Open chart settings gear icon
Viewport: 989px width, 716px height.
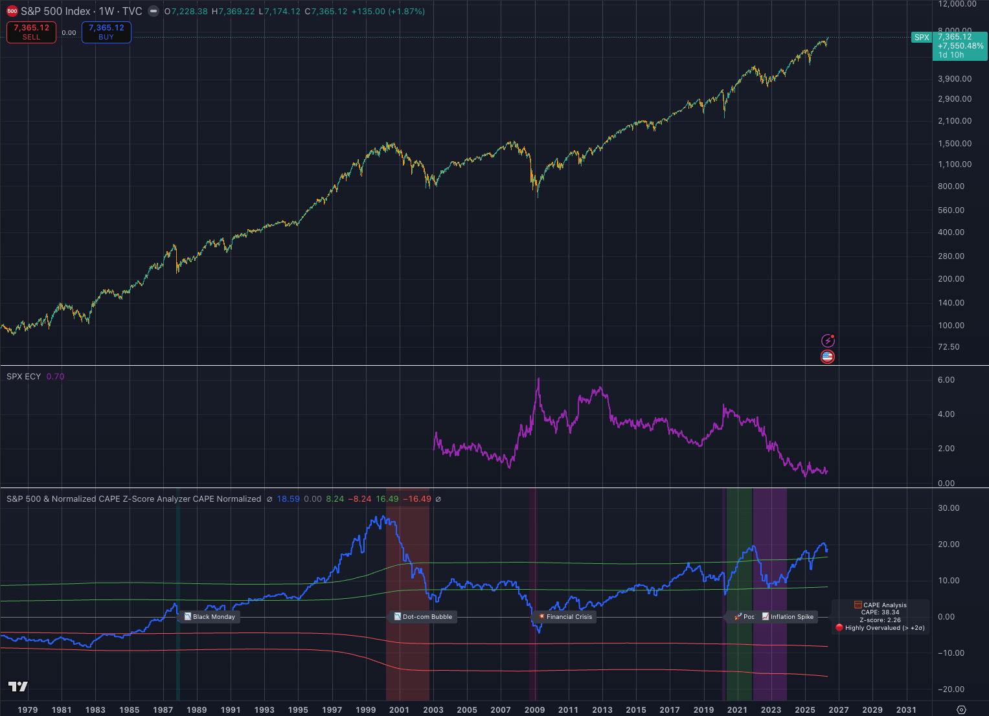pos(961,710)
